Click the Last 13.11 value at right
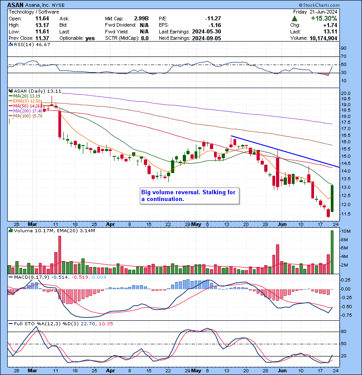Screen dimensions: 362x375 point(331,32)
